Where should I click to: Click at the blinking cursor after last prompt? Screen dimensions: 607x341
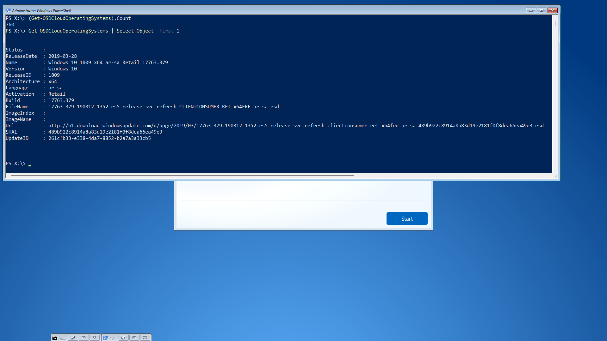point(30,164)
